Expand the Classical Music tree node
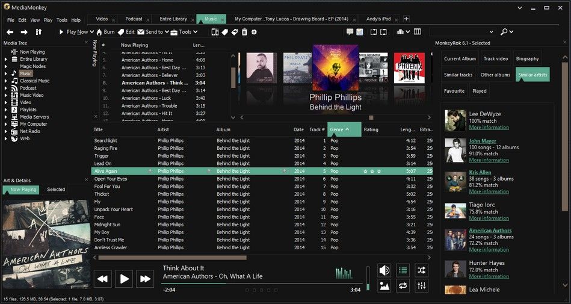The width and height of the screenshot is (571, 304). (6, 81)
